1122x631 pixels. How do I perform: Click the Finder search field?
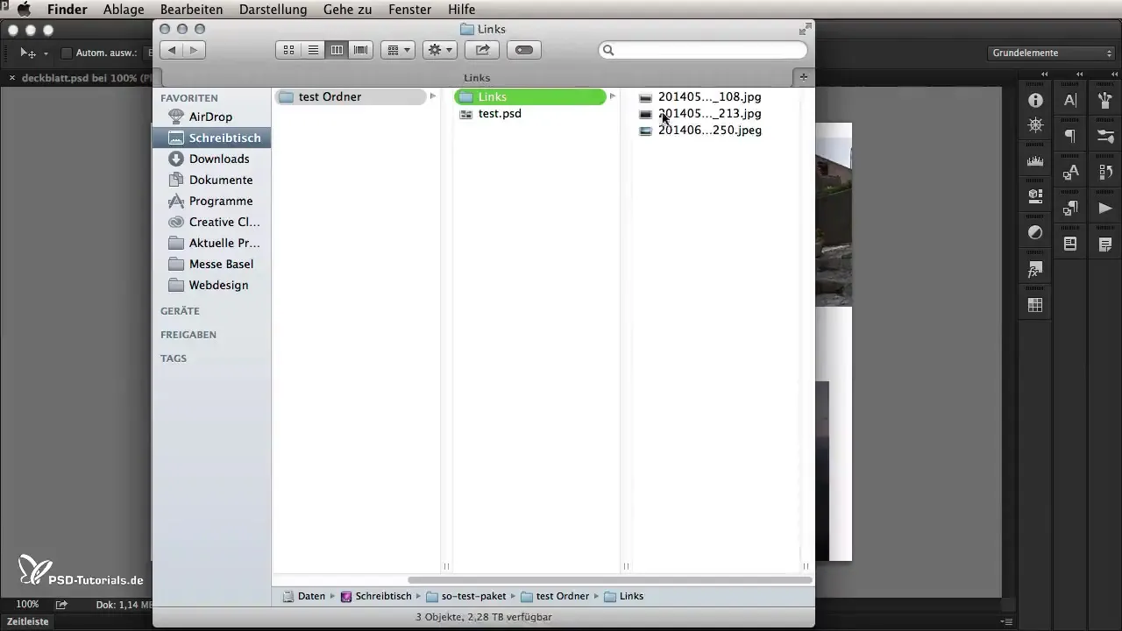click(x=702, y=50)
